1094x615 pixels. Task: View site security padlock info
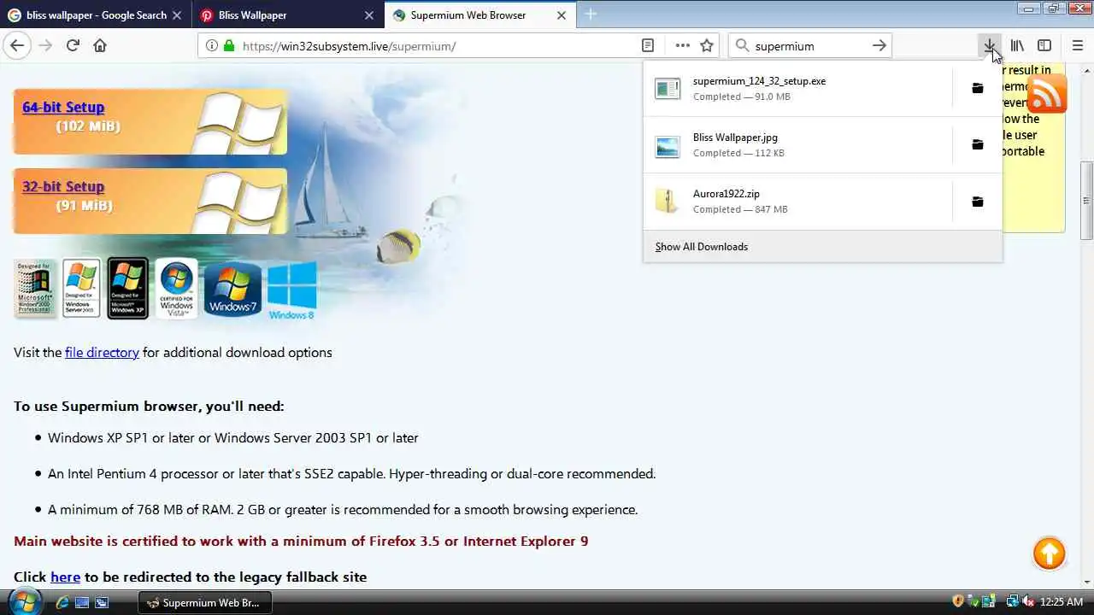pyautogui.click(x=228, y=45)
